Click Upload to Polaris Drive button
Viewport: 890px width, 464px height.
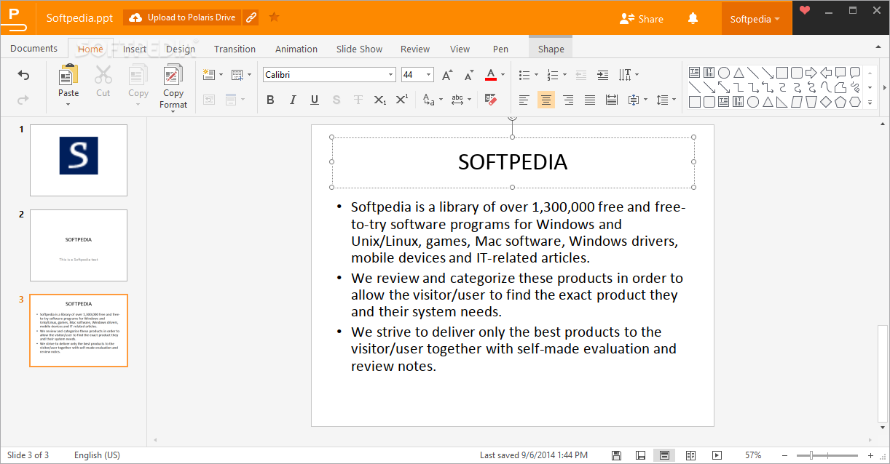[183, 17]
